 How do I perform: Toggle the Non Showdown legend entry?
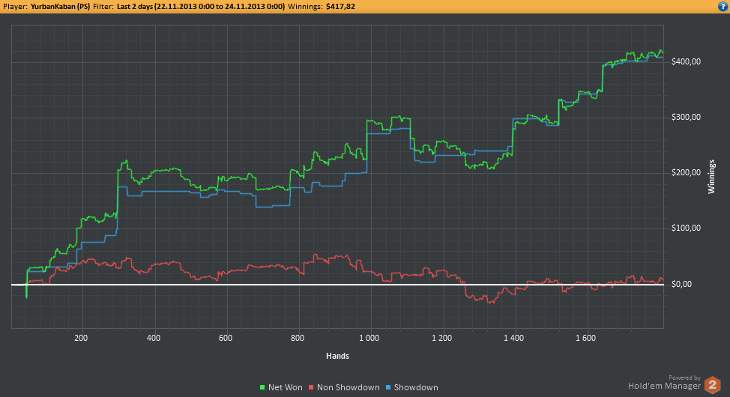pyautogui.click(x=343, y=387)
